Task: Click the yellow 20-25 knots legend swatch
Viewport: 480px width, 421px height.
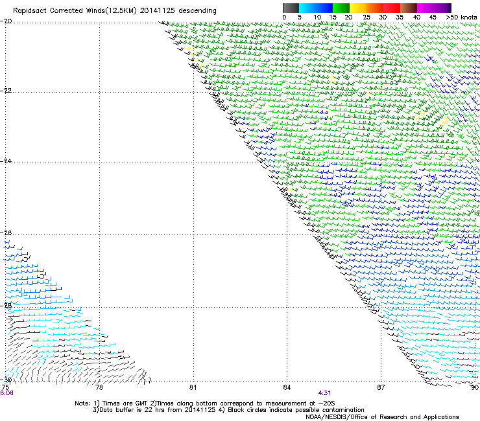Action: [358, 8]
